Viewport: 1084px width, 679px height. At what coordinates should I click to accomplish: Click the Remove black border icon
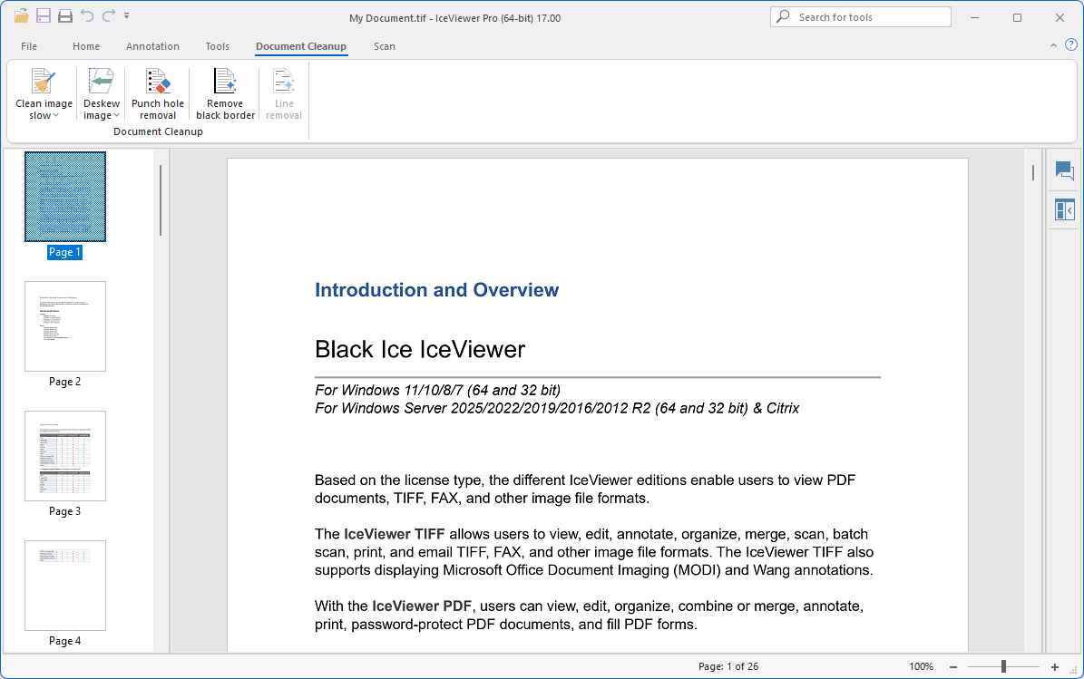click(x=225, y=82)
